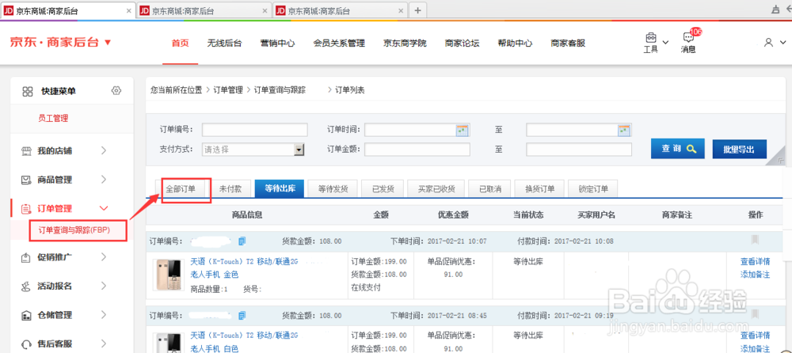Switch to 已发货 tab
The height and width of the screenshot is (353, 792).
(383, 189)
